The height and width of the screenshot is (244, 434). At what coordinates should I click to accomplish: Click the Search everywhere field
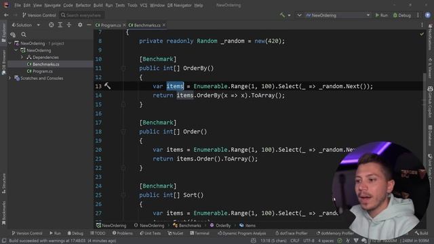[x=82, y=15]
